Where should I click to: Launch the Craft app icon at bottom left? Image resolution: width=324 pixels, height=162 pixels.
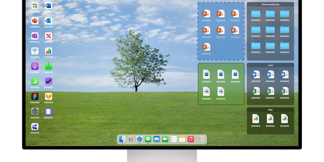pos(35,127)
